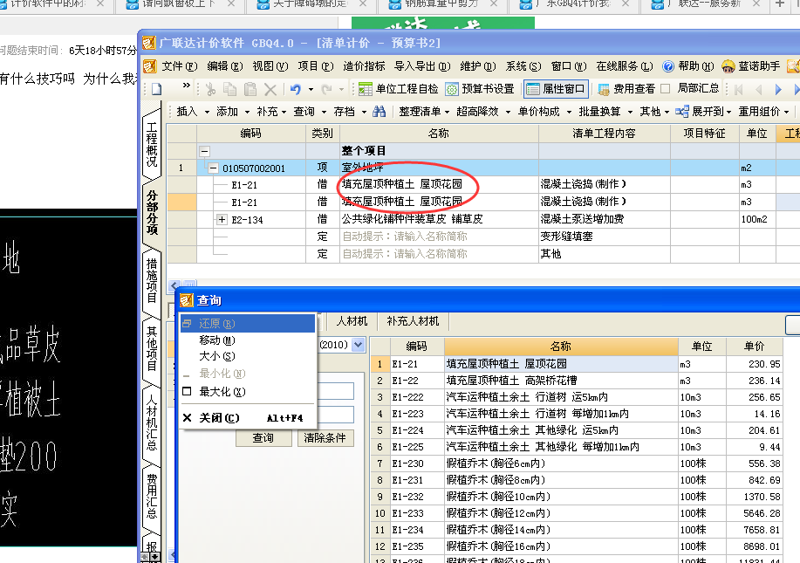Screen dimensions: 800x563
Task: Click horizontal scrollbar left arrow below grid
Action: click(x=174, y=285)
